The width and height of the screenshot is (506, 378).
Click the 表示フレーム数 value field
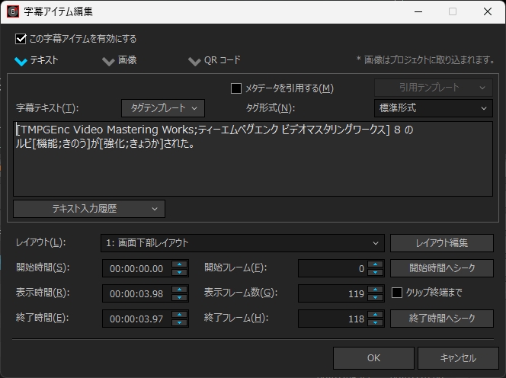coord(333,293)
